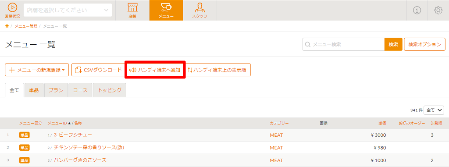Open 検索オプション button

coord(424,44)
